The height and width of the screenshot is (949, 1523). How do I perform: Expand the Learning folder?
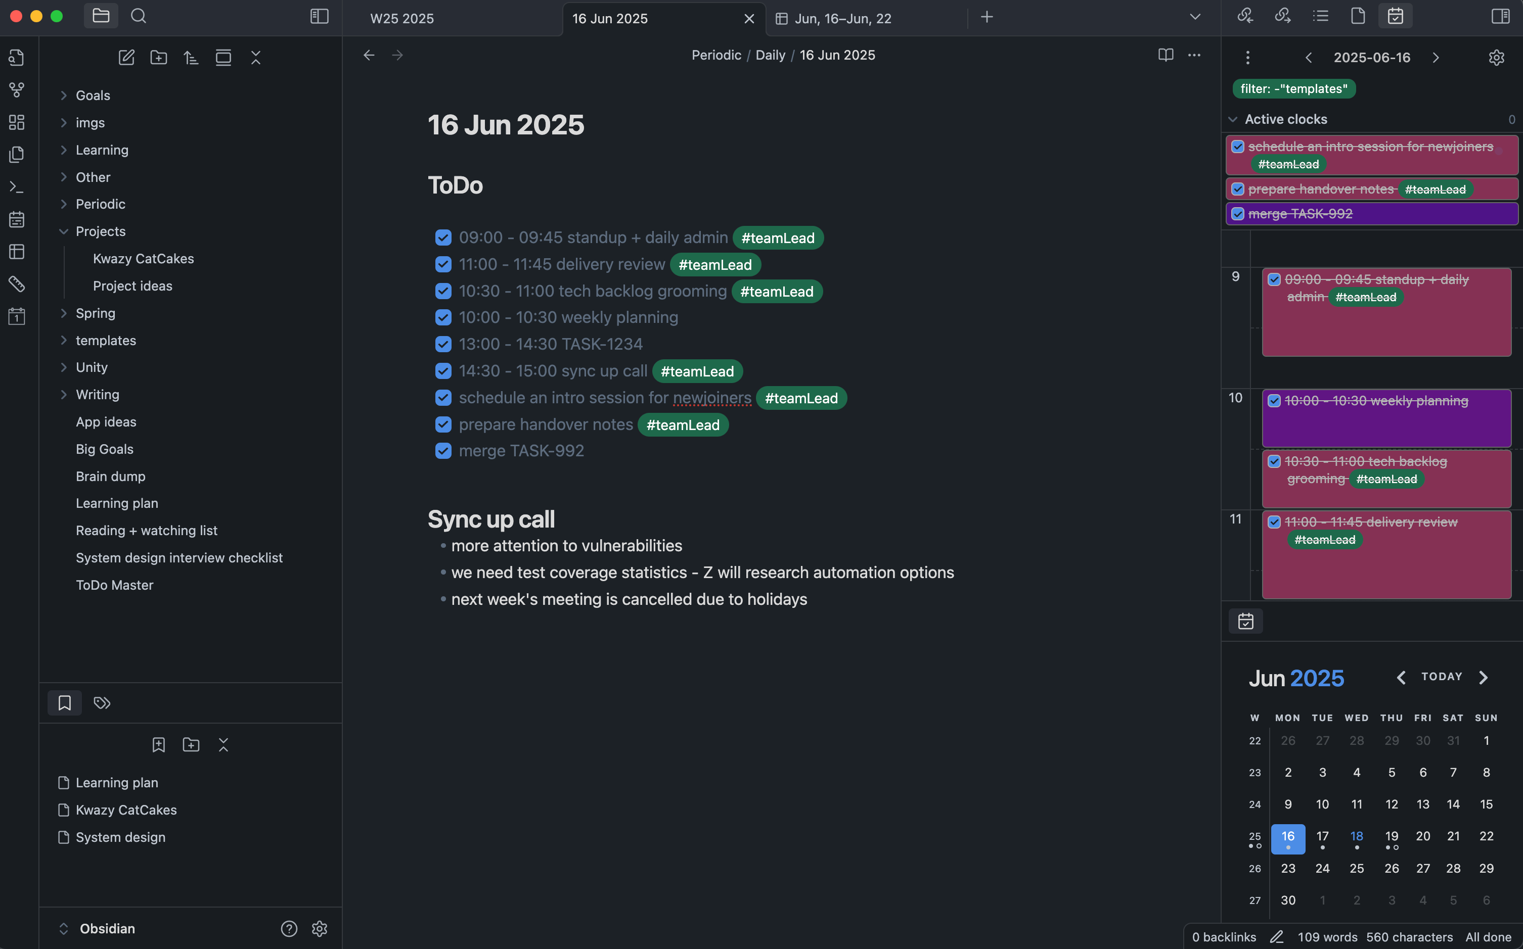click(x=63, y=150)
